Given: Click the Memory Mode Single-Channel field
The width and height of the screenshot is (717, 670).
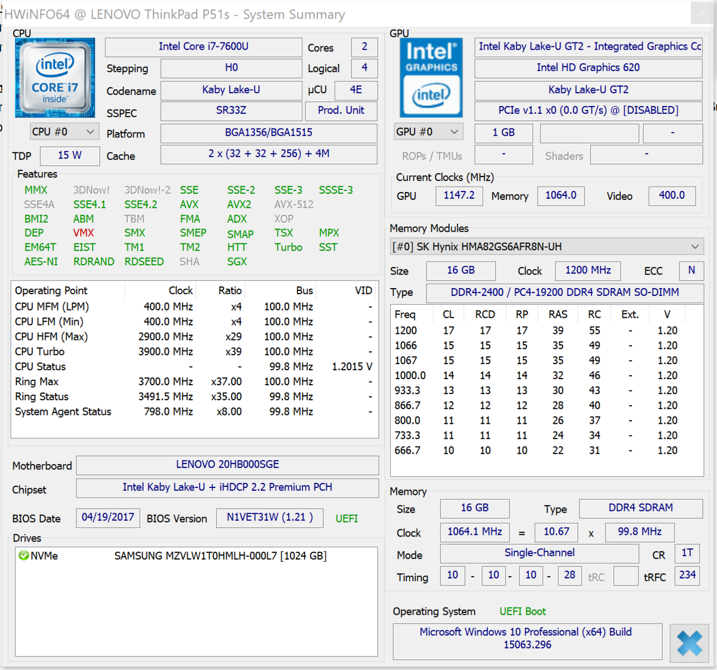Looking at the screenshot, I should coord(539,553).
